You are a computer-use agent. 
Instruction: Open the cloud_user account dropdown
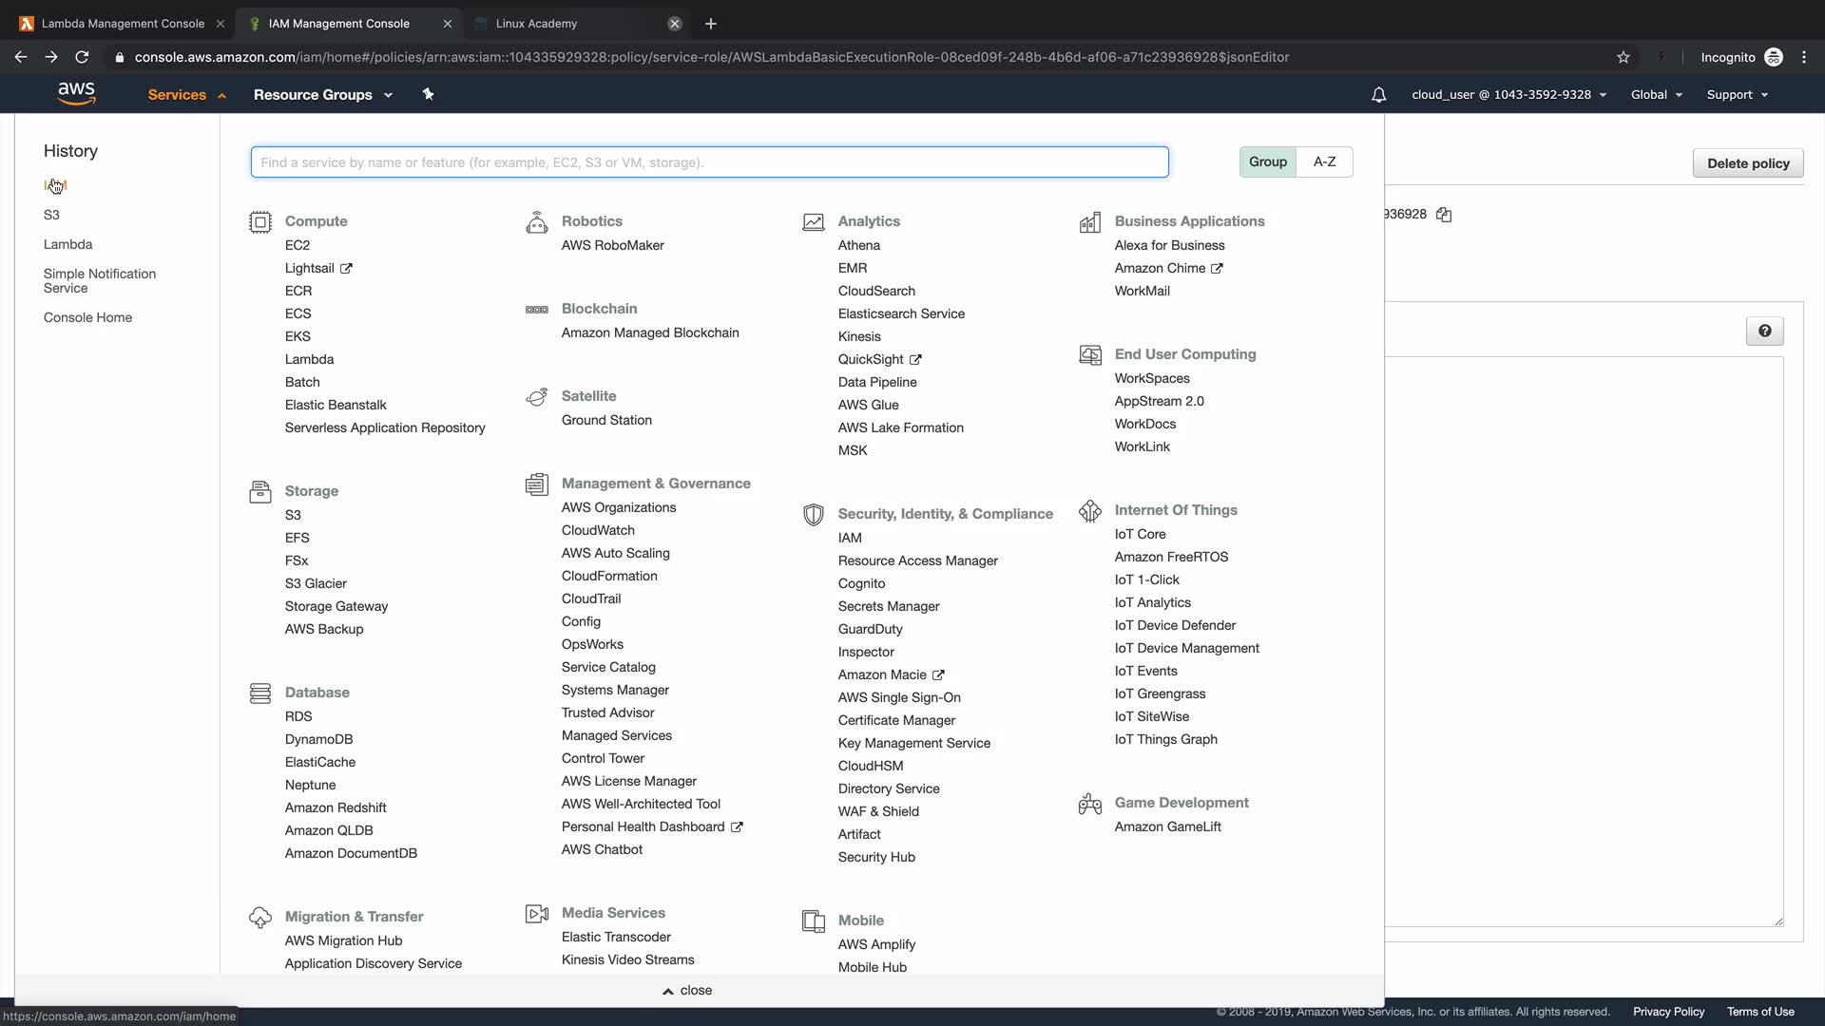1508,95
